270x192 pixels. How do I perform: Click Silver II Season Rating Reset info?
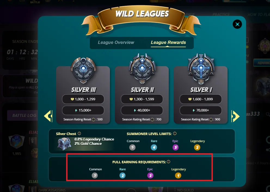tap(152, 120)
